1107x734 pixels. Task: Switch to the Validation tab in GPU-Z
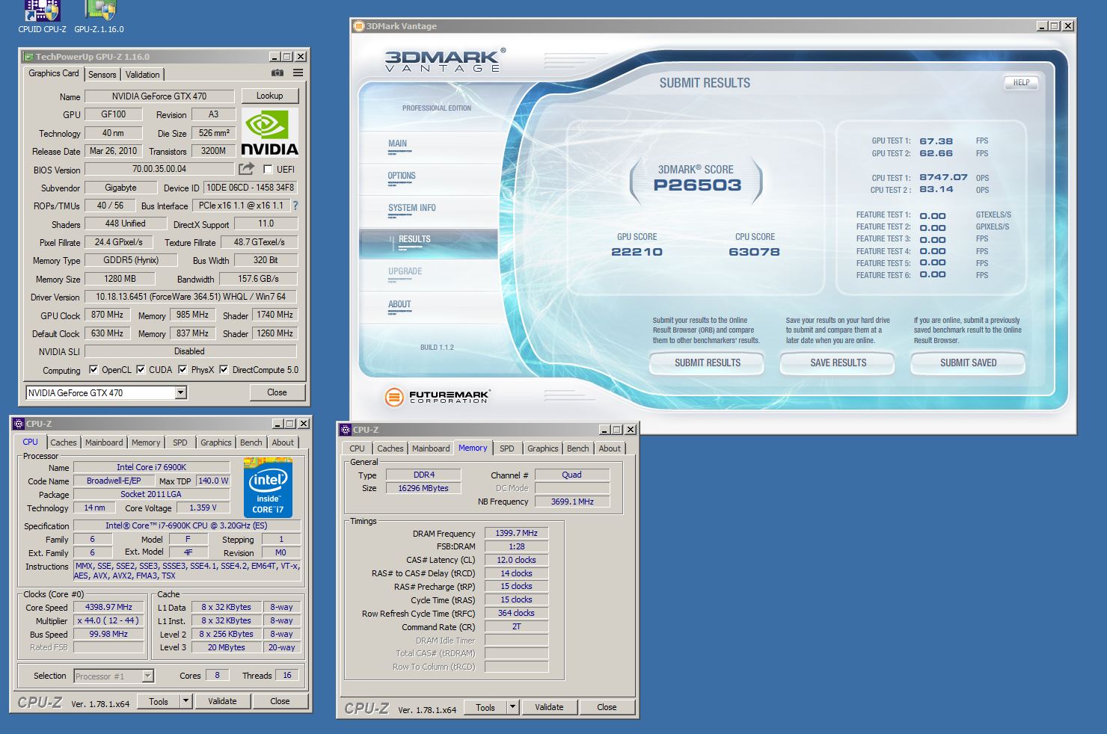click(x=142, y=74)
